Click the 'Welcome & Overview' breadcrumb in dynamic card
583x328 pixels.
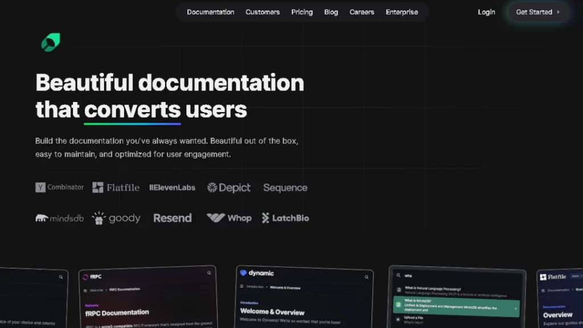tap(285, 288)
